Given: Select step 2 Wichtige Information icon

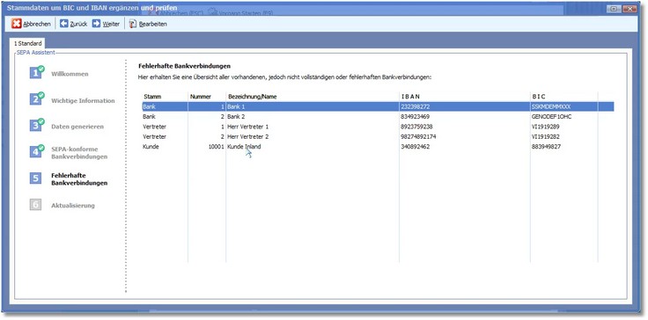Looking at the screenshot, I should (36, 98).
